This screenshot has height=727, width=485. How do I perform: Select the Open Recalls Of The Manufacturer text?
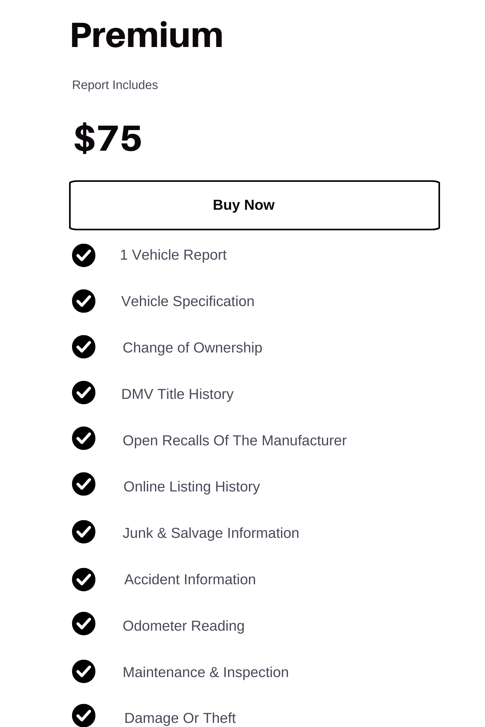pyautogui.click(x=235, y=441)
